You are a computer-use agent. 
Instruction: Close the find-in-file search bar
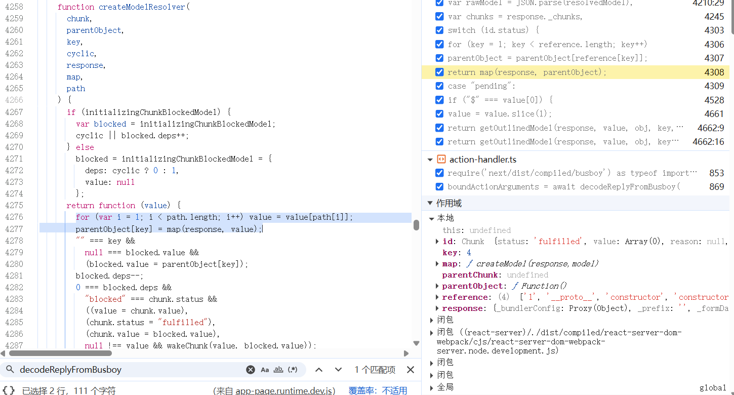(411, 370)
